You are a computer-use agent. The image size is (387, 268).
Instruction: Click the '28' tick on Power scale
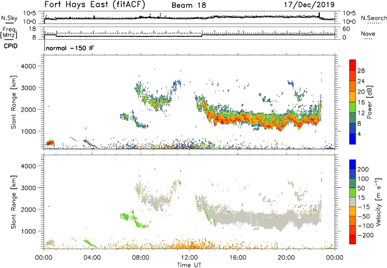(361, 71)
